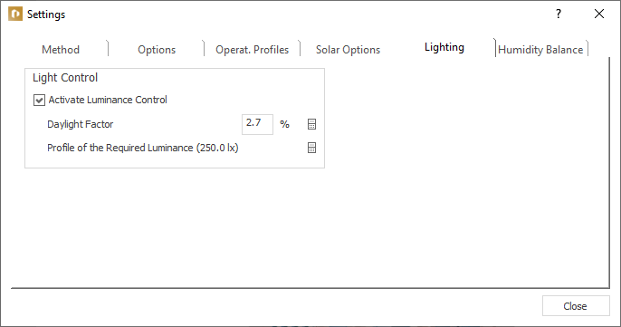Open the Daylight Factor calculator icon
Viewport: 621px width, 327px height.
(x=311, y=124)
